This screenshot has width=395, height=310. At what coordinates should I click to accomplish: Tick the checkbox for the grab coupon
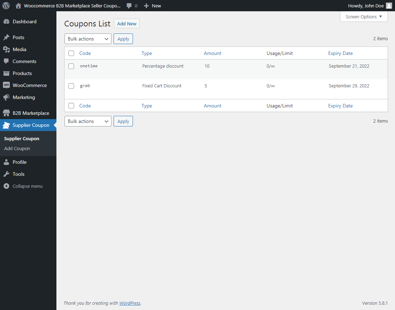tap(71, 86)
